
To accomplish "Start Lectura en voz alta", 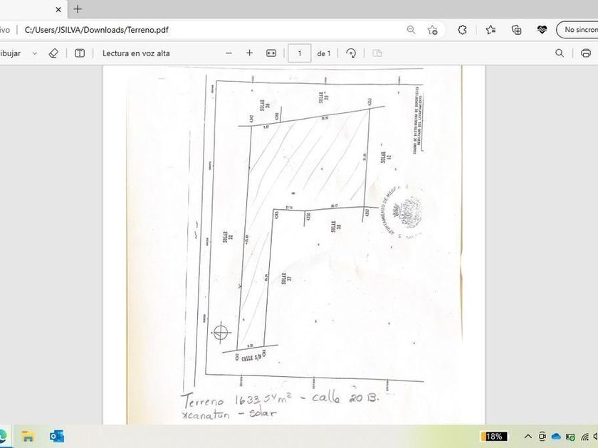I will (136, 53).
